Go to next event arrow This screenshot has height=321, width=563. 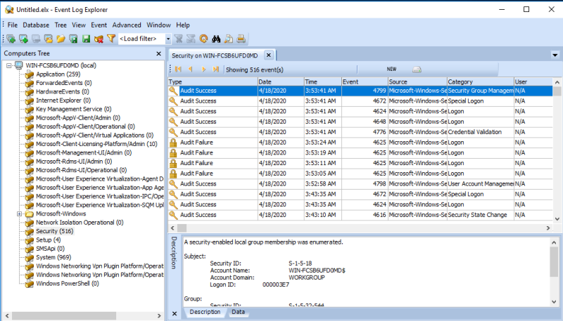tap(203, 69)
